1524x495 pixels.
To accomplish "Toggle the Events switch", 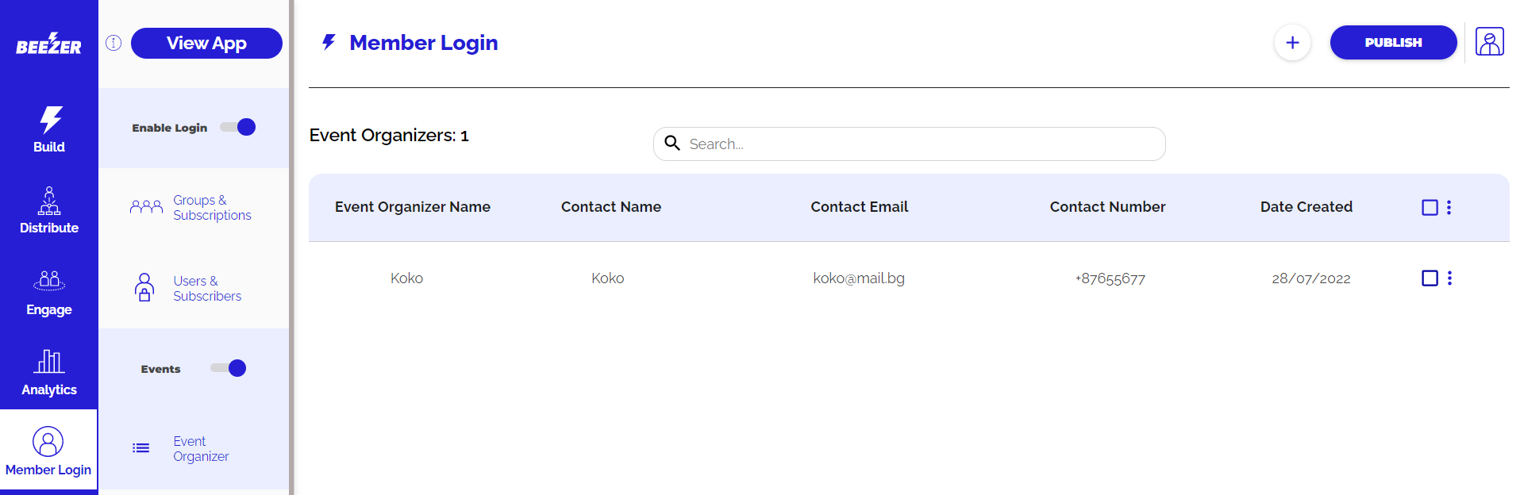I will point(229,368).
